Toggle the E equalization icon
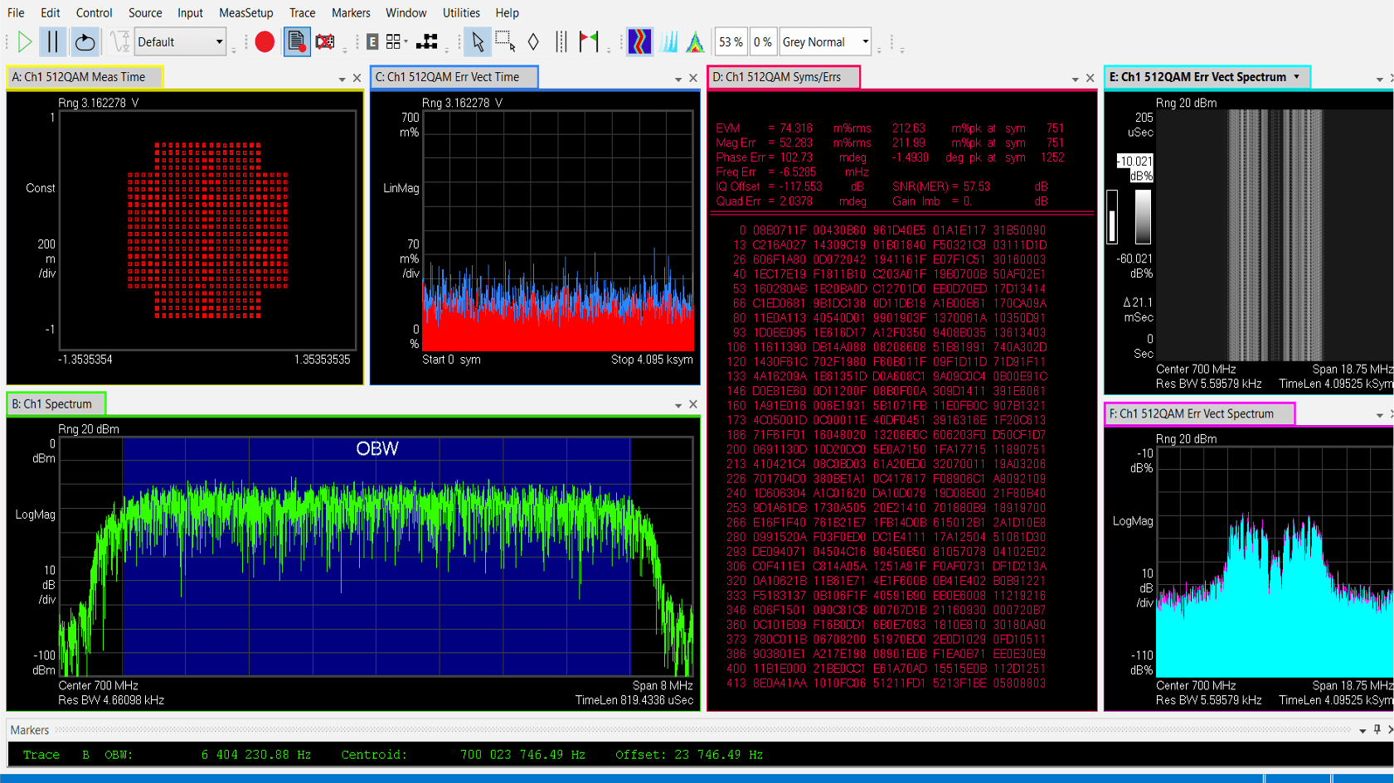Viewport: 1394px width, 783px height. (x=372, y=40)
